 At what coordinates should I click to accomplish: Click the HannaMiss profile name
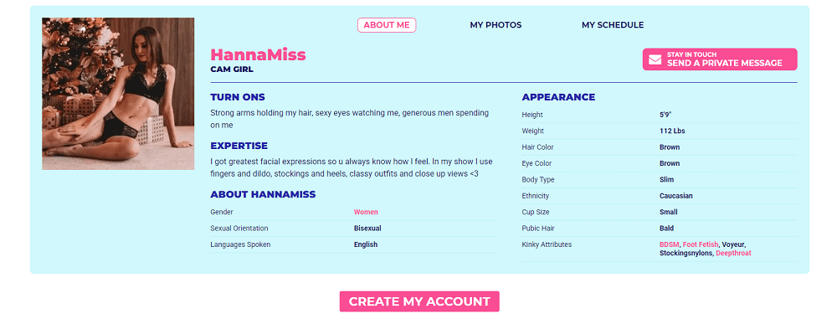258,54
